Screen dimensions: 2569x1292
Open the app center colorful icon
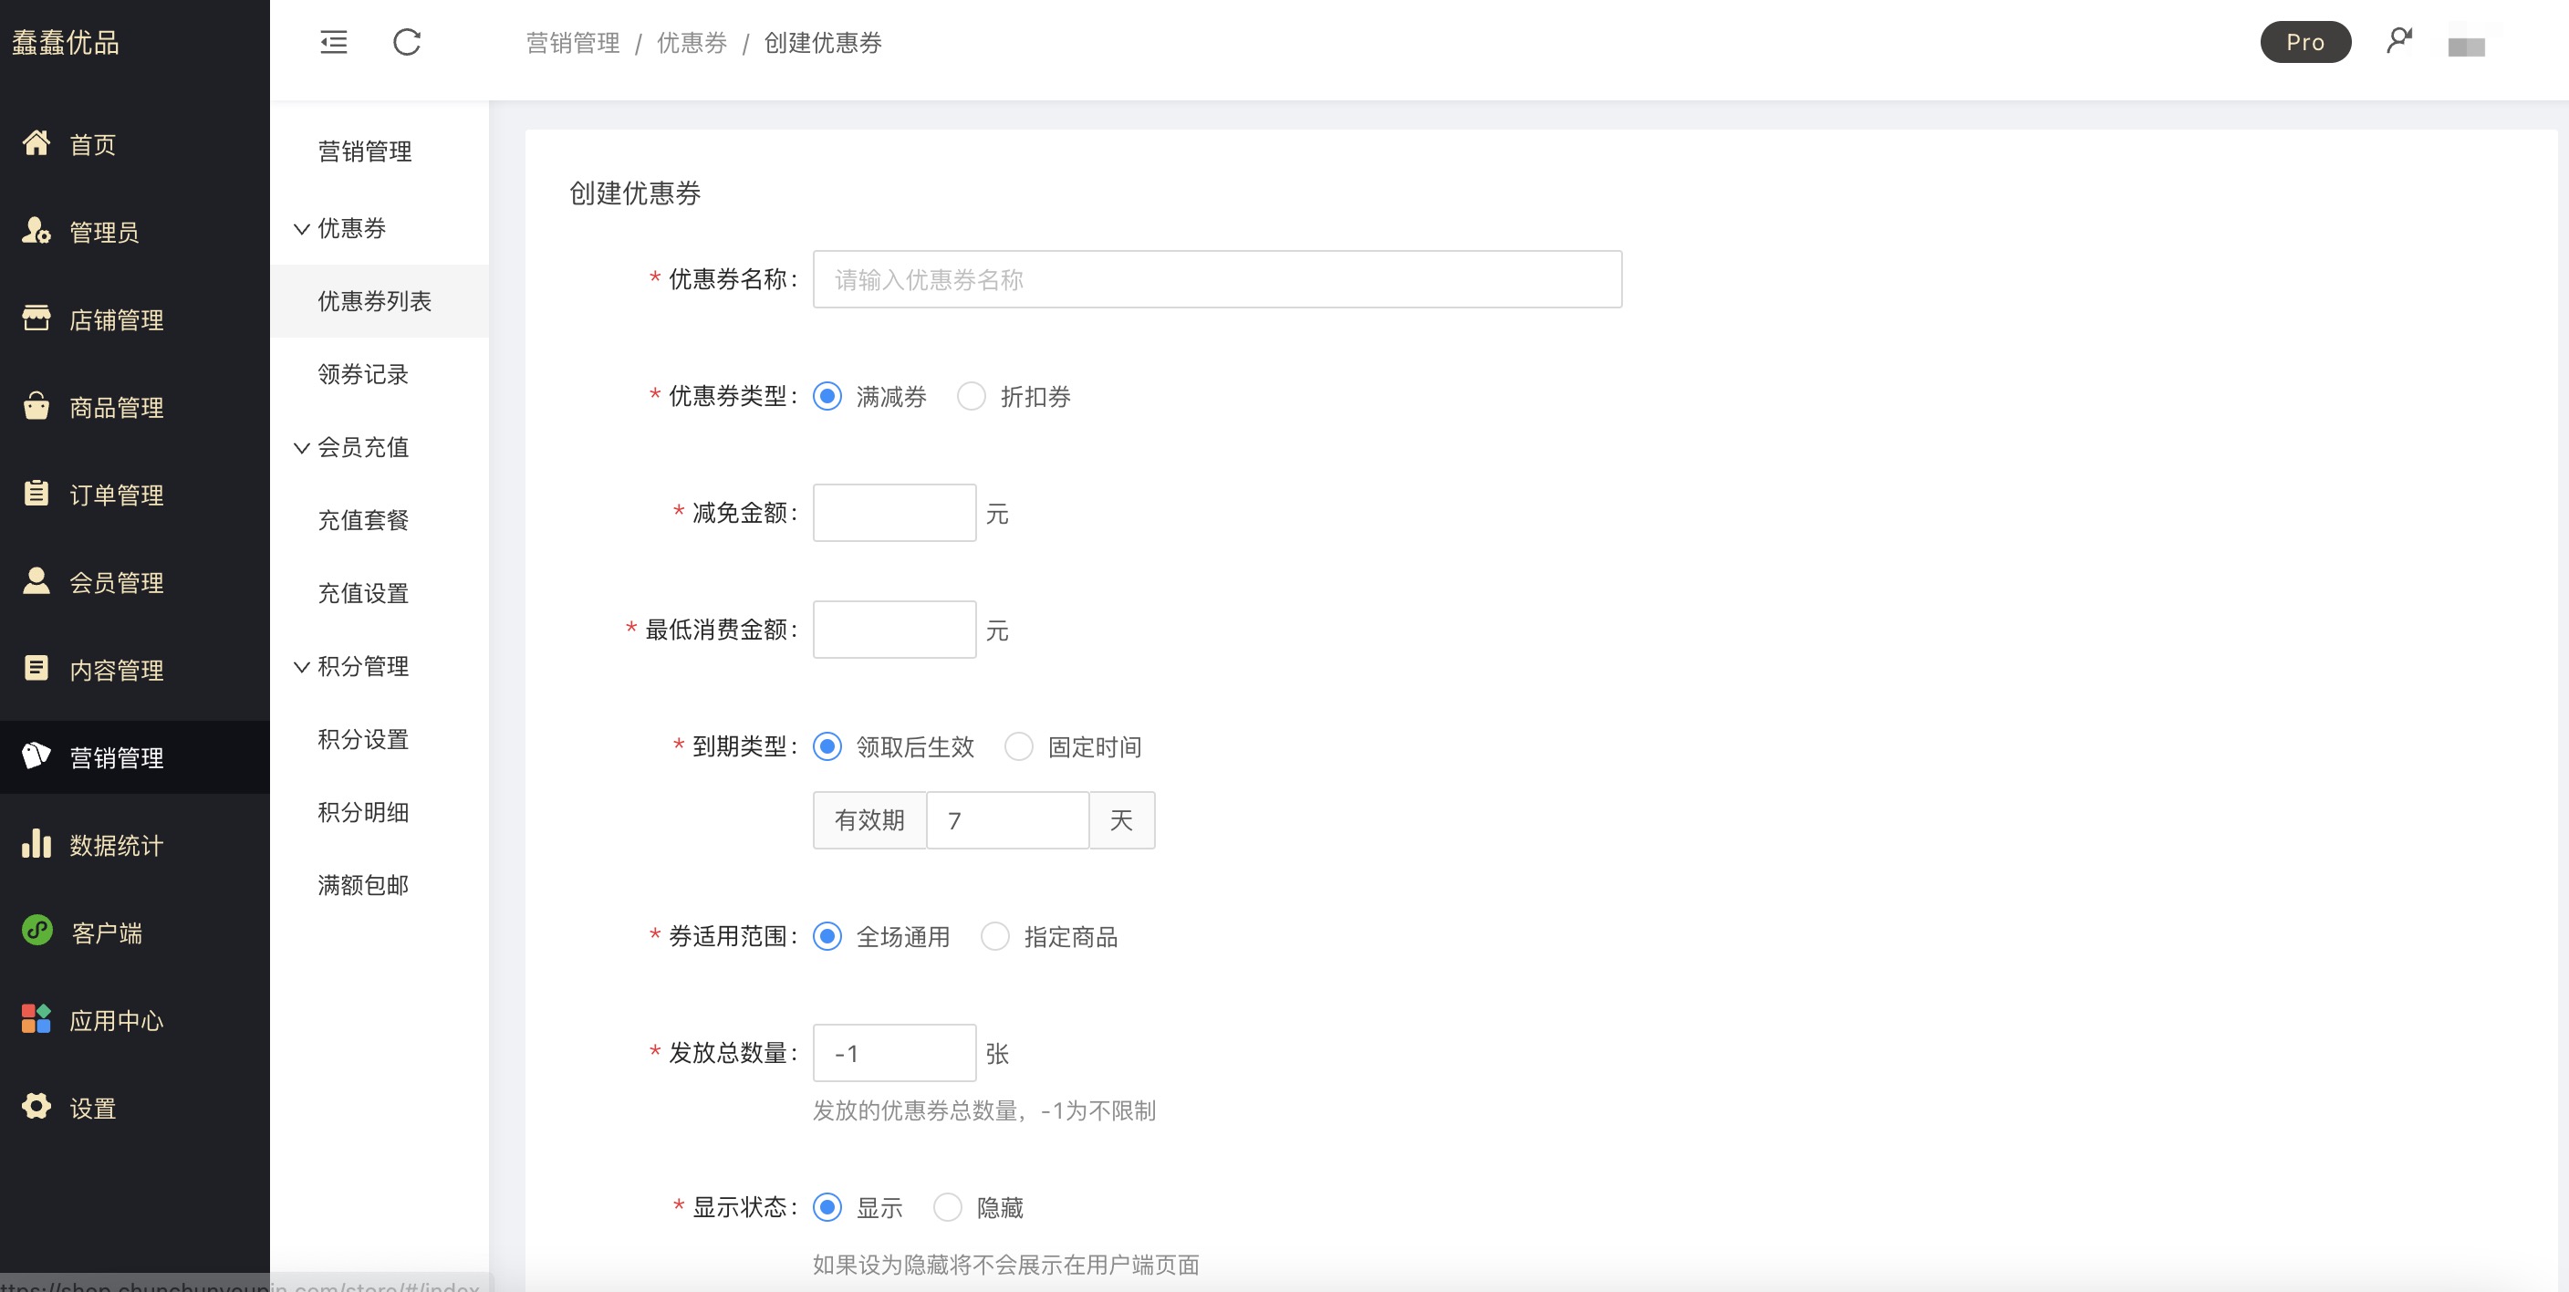(x=36, y=1018)
